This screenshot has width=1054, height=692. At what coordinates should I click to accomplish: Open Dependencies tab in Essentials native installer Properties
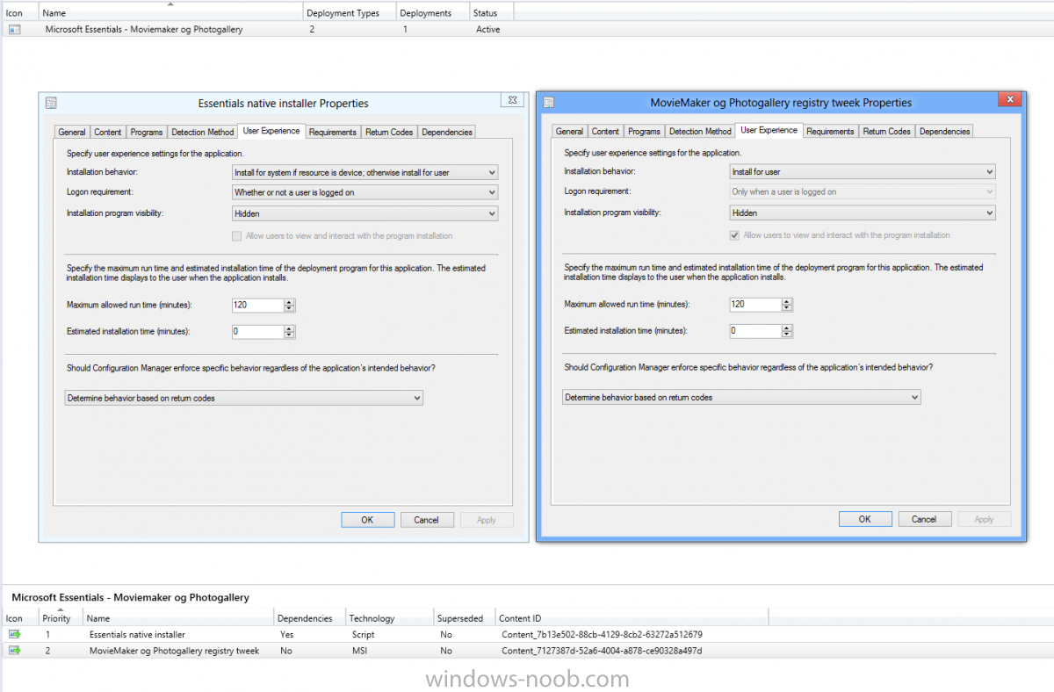coord(447,133)
